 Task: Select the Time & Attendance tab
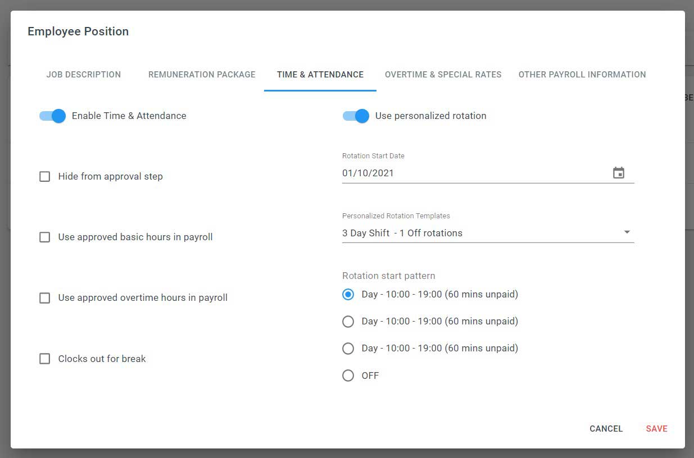(x=320, y=75)
